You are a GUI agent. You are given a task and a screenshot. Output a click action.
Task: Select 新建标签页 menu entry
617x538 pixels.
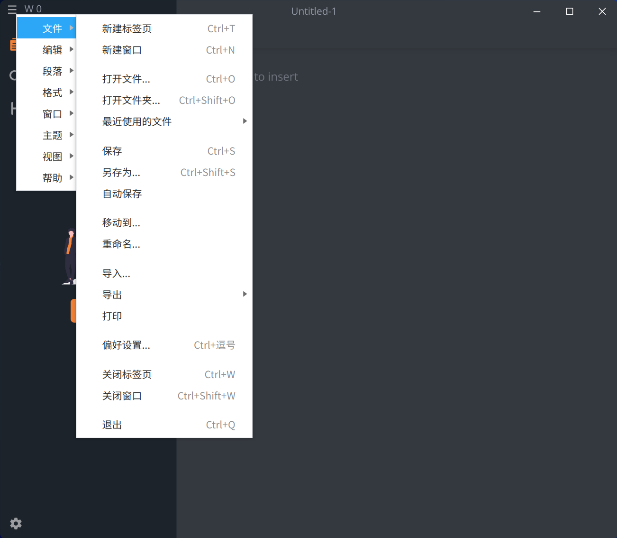click(x=164, y=28)
